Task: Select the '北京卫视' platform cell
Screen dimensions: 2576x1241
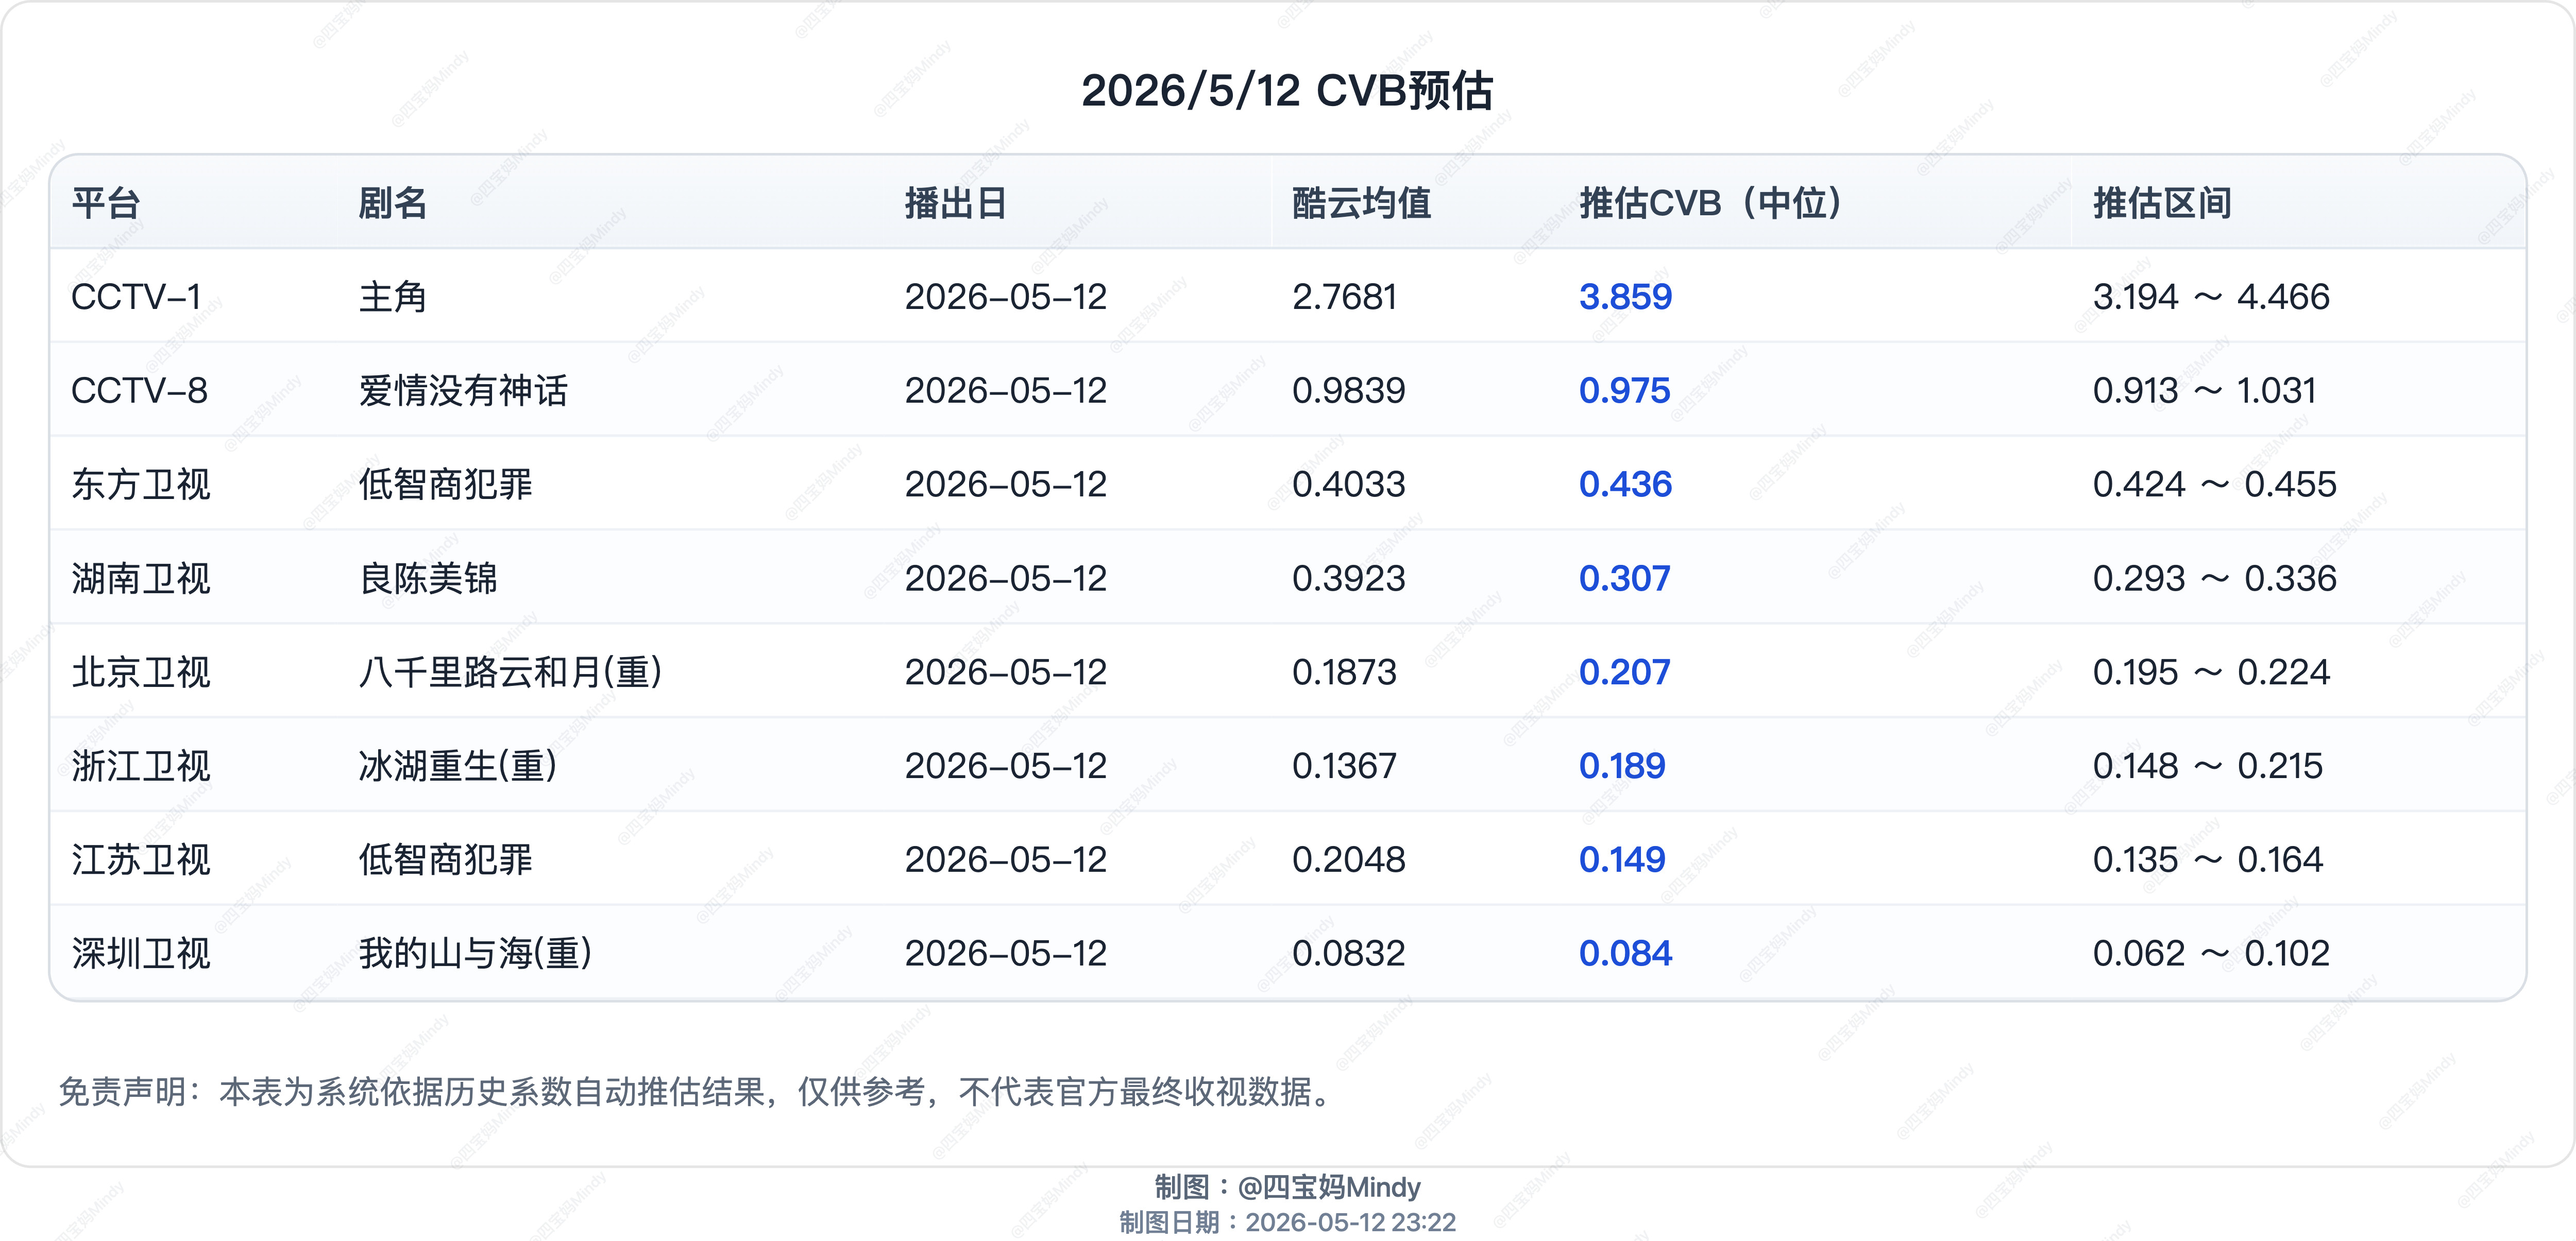Action: click(x=141, y=673)
